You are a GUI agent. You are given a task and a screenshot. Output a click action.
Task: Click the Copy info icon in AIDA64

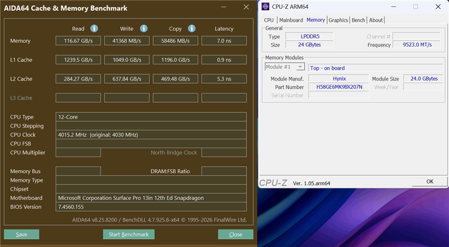[192, 29]
